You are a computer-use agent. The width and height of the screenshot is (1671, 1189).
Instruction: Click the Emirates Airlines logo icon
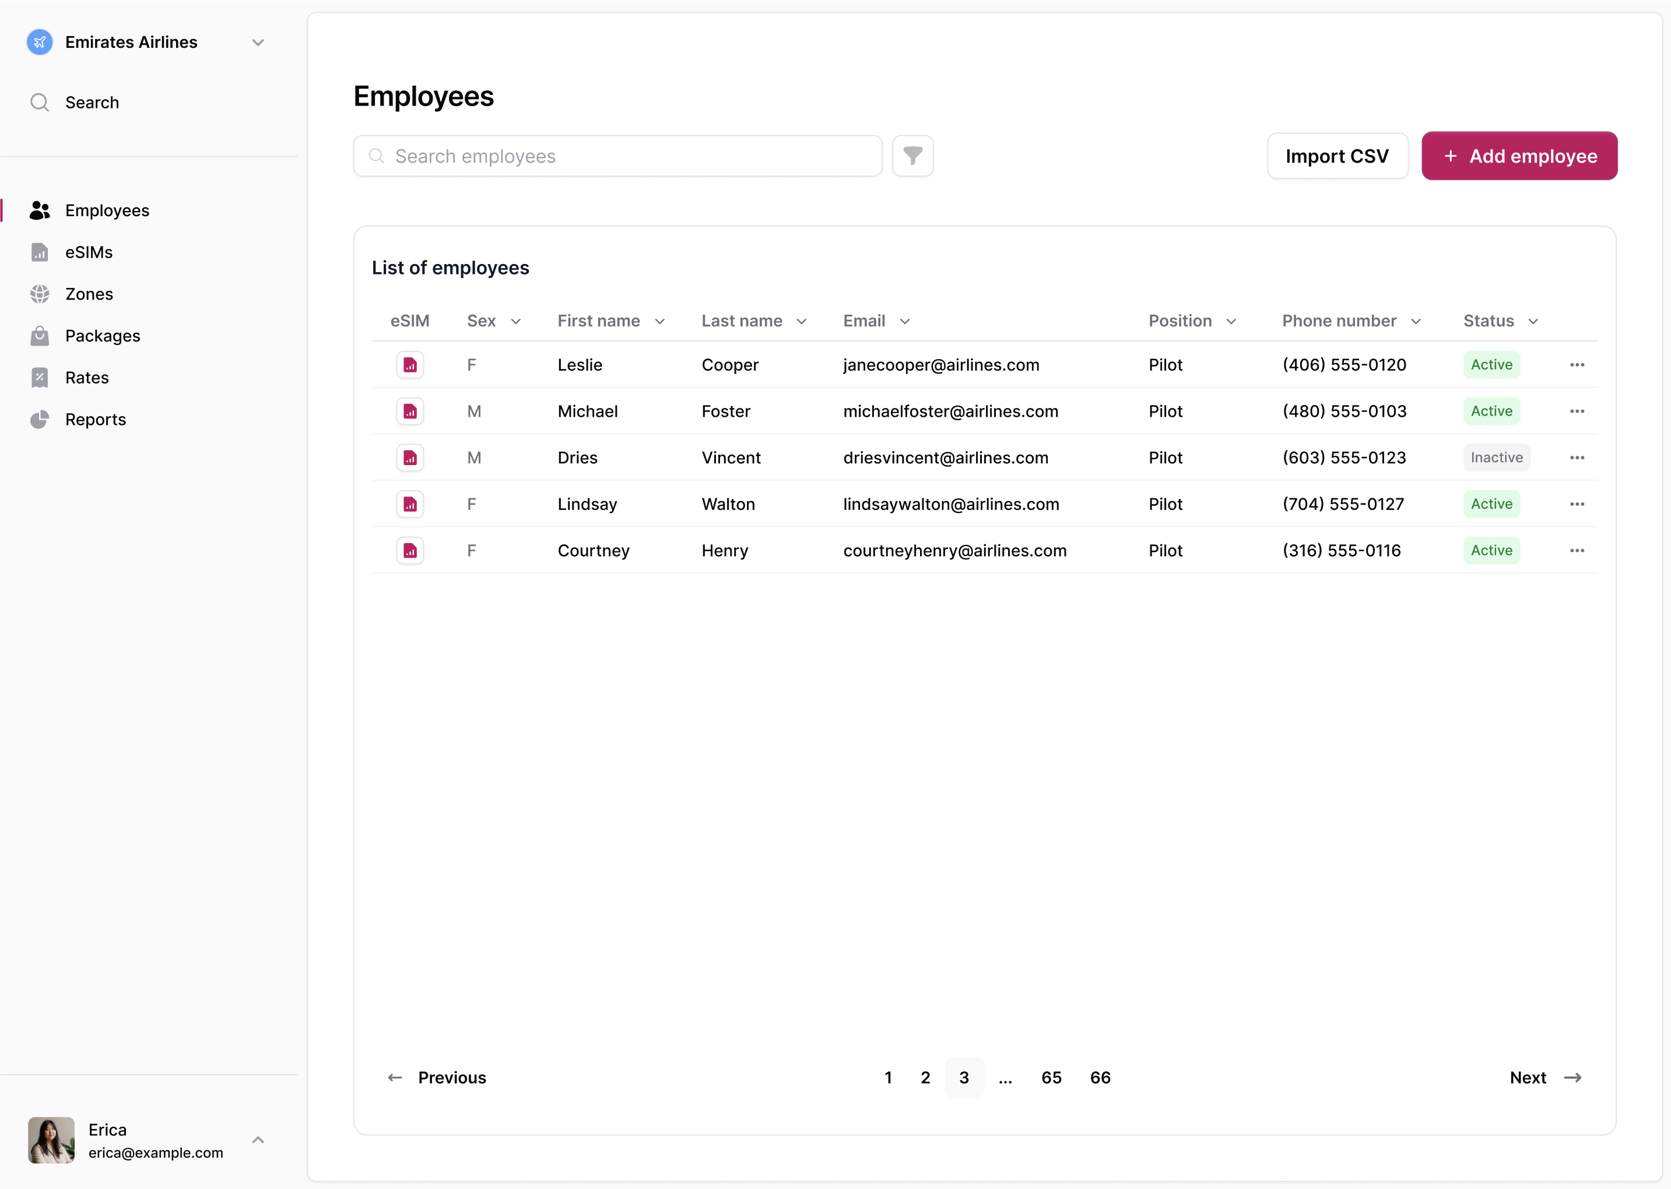[40, 42]
